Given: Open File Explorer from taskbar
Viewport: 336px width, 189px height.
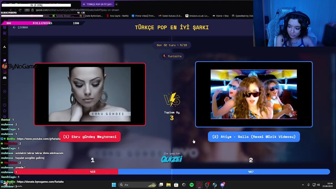Looking at the screenshot, I should coord(169,185).
